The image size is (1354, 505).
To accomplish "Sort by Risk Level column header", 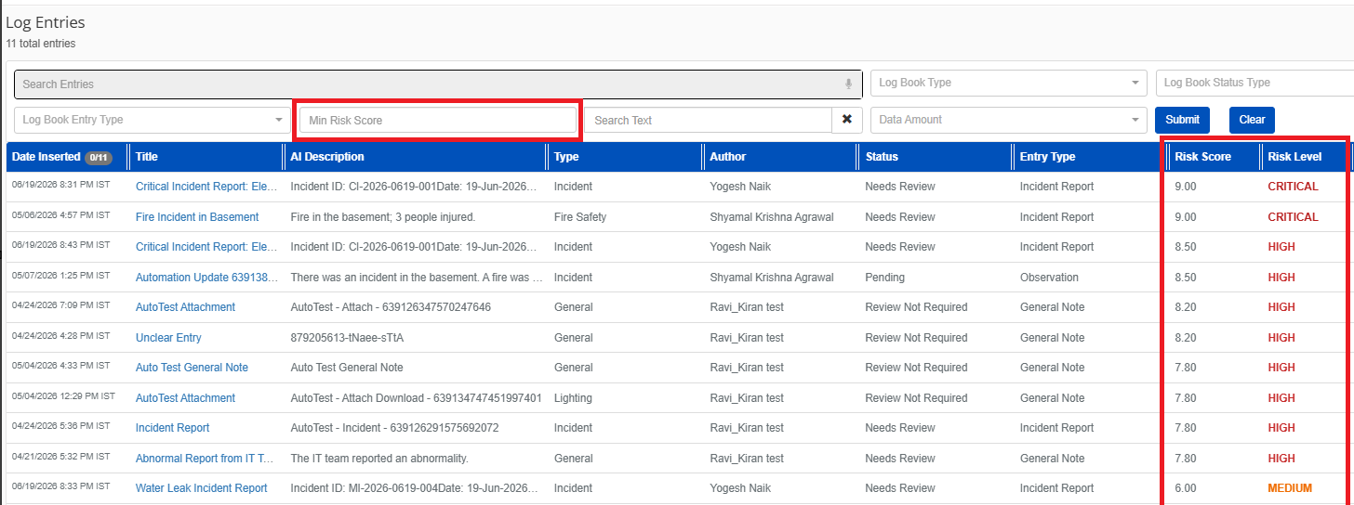I will [1294, 157].
